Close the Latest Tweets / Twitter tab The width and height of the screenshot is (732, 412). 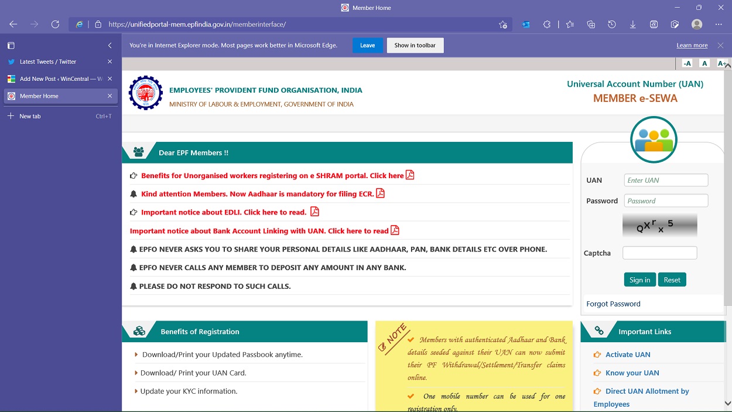(x=110, y=62)
